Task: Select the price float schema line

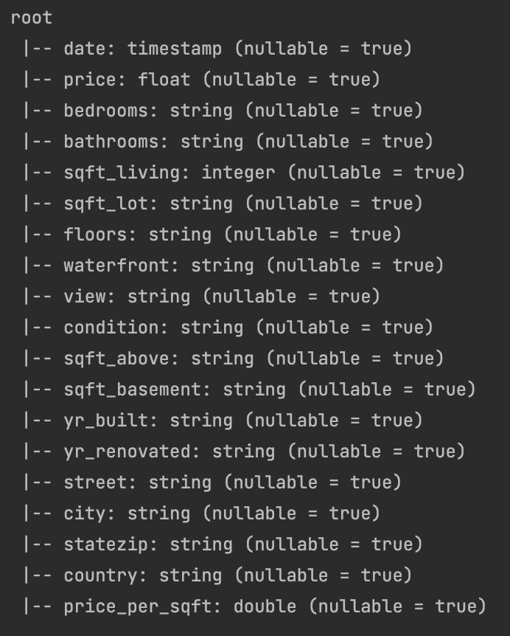Action: 202,80
